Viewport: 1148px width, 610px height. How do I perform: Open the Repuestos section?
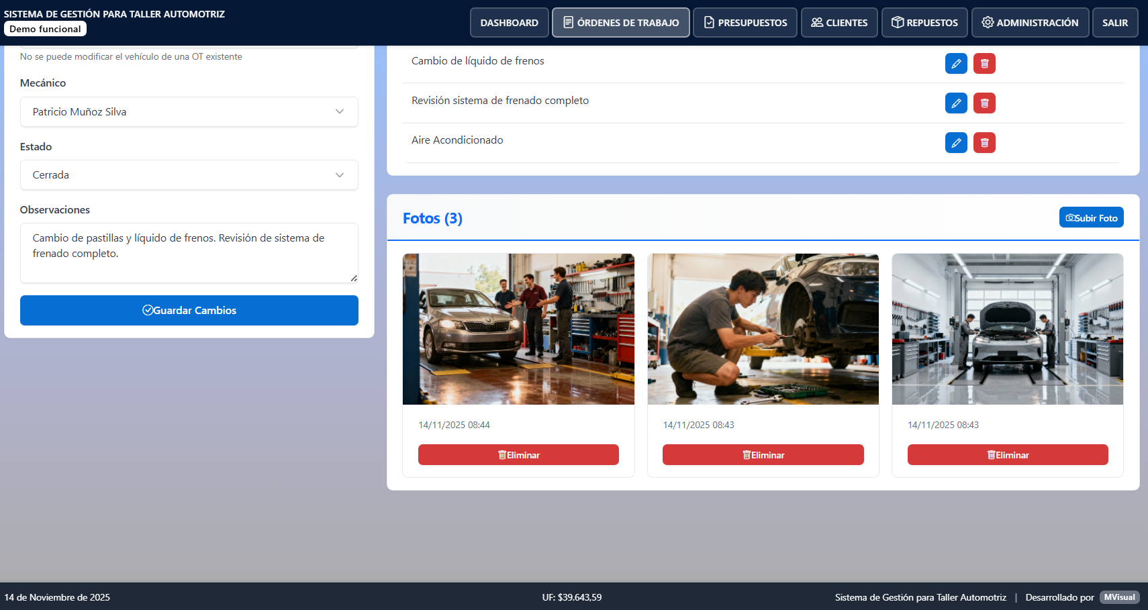tap(924, 23)
